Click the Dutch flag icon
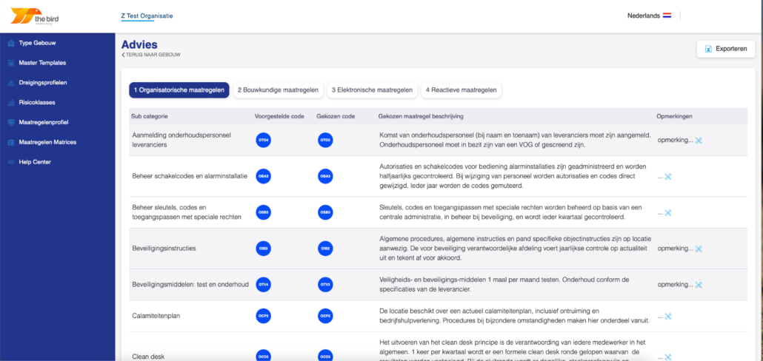This screenshot has height=361, width=763. coord(667,16)
